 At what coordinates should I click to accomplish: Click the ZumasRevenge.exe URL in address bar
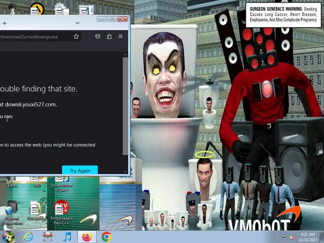click(x=29, y=37)
